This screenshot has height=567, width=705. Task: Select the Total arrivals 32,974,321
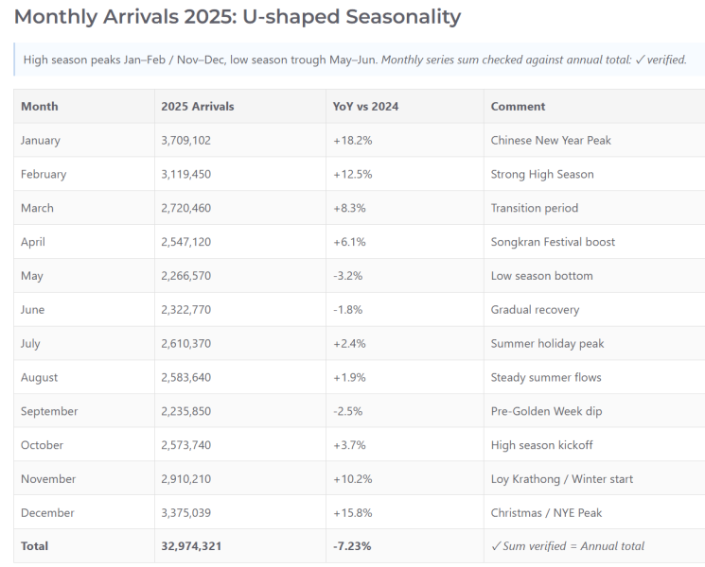click(x=191, y=546)
